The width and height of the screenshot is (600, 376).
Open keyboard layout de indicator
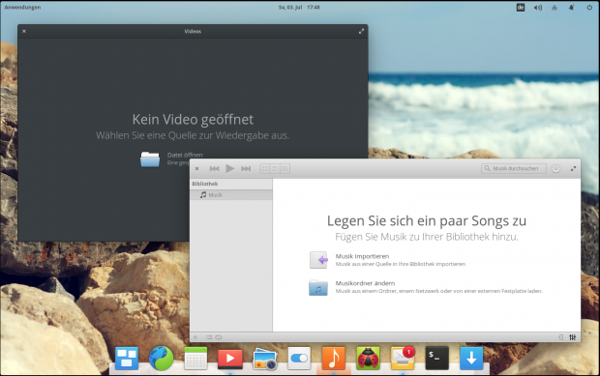coord(521,8)
